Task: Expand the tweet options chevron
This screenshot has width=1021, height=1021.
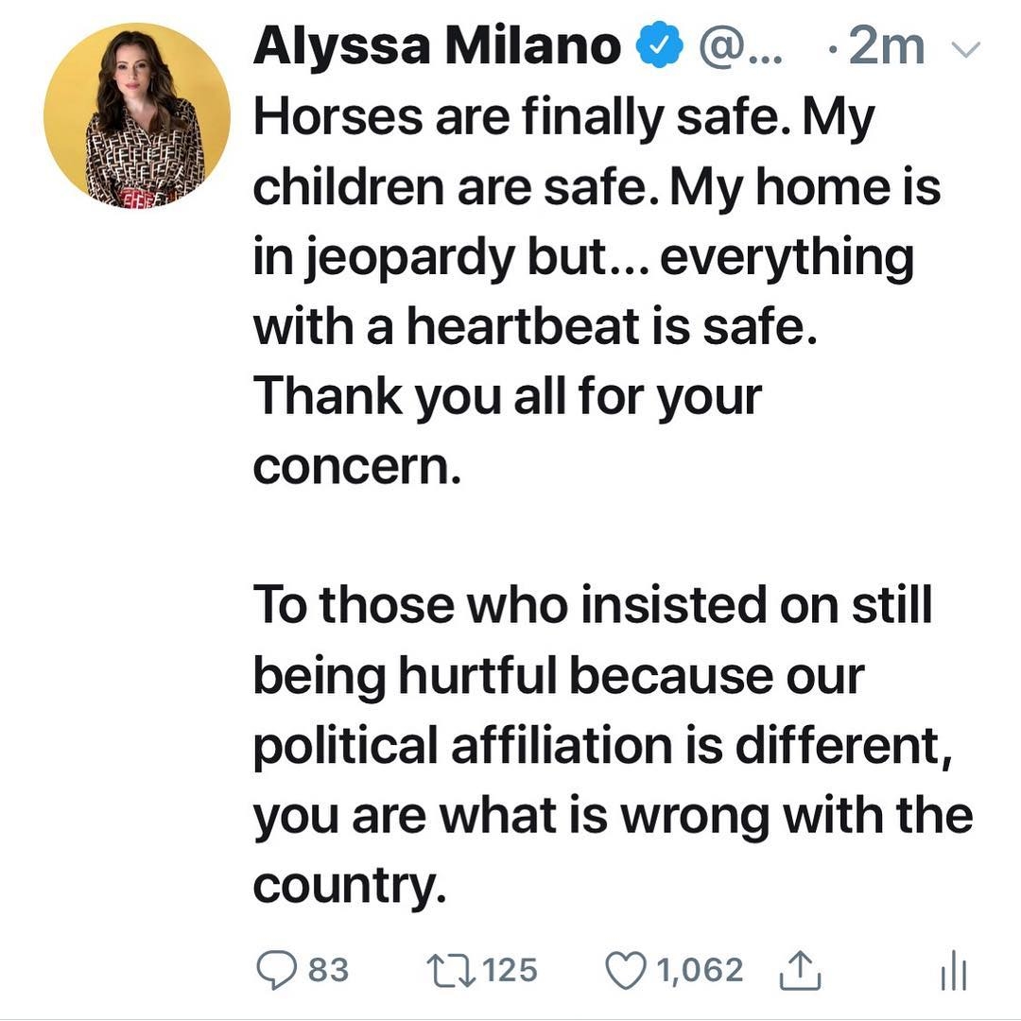Action: (x=965, y=49)
